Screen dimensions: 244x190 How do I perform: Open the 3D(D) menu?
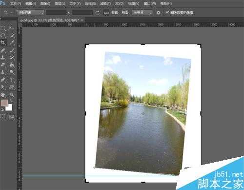(120, 3)
